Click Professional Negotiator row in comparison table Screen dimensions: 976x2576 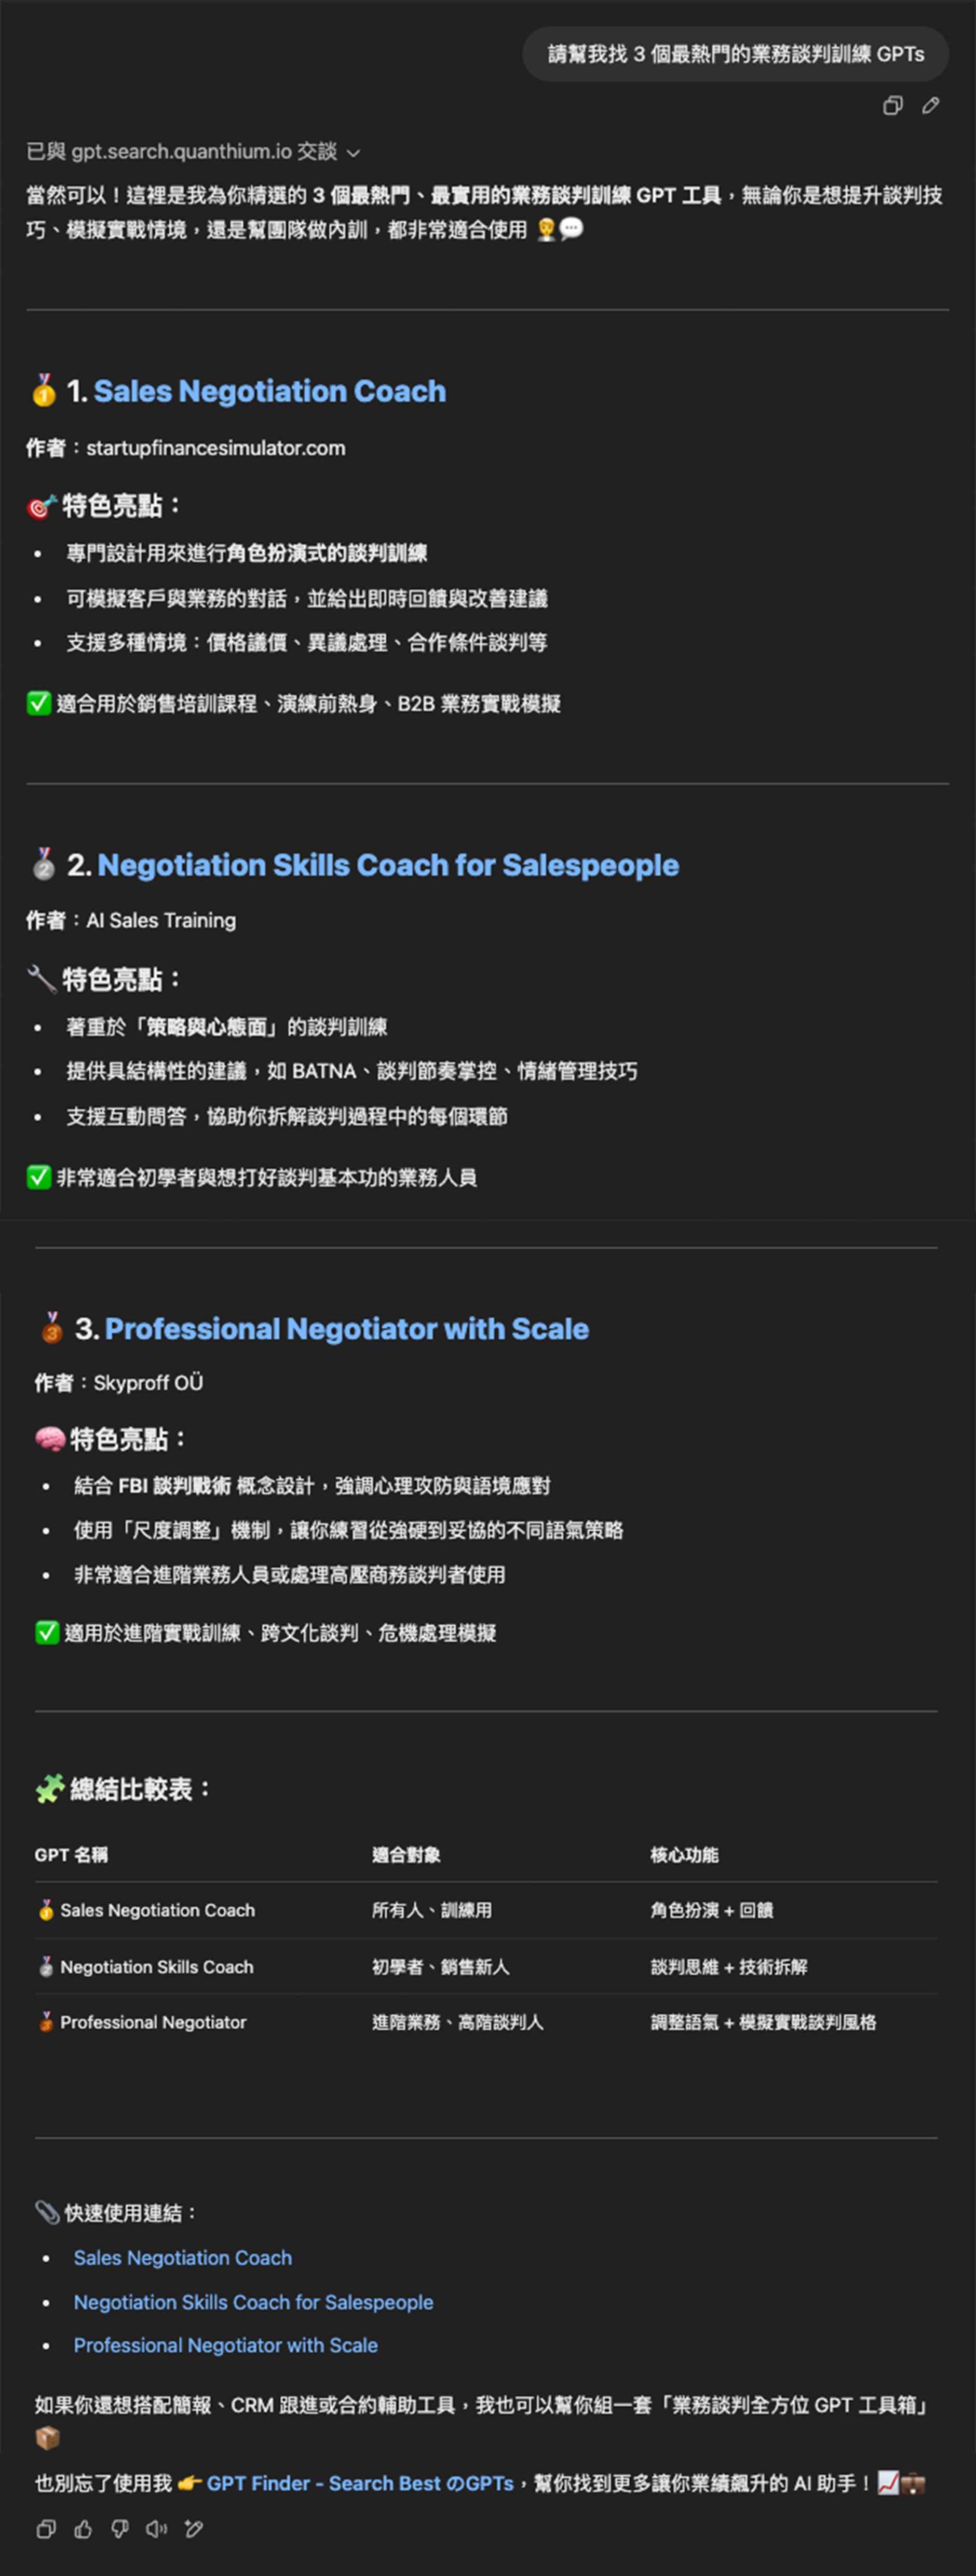coord(486,2022)
